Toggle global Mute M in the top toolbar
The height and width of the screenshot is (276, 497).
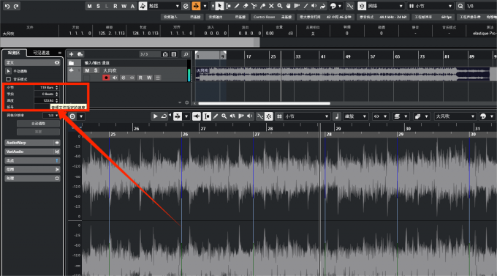click(x=90, y=6)
